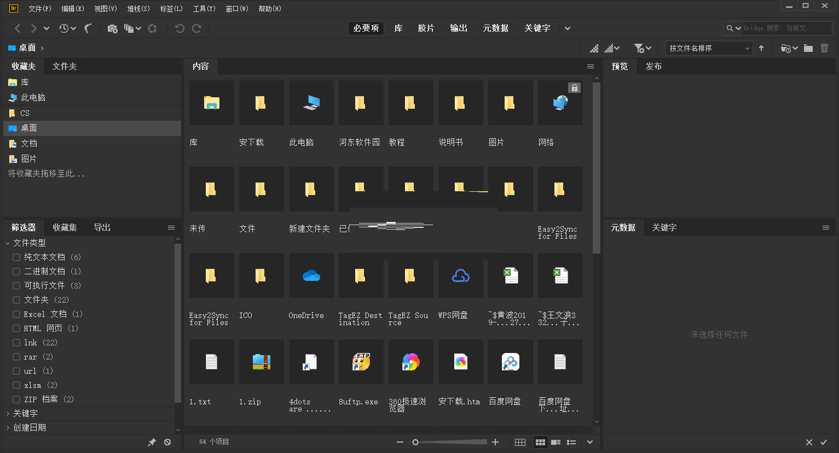
Task: Create a new folder with folder icon
Action: (x=808, y=48)
